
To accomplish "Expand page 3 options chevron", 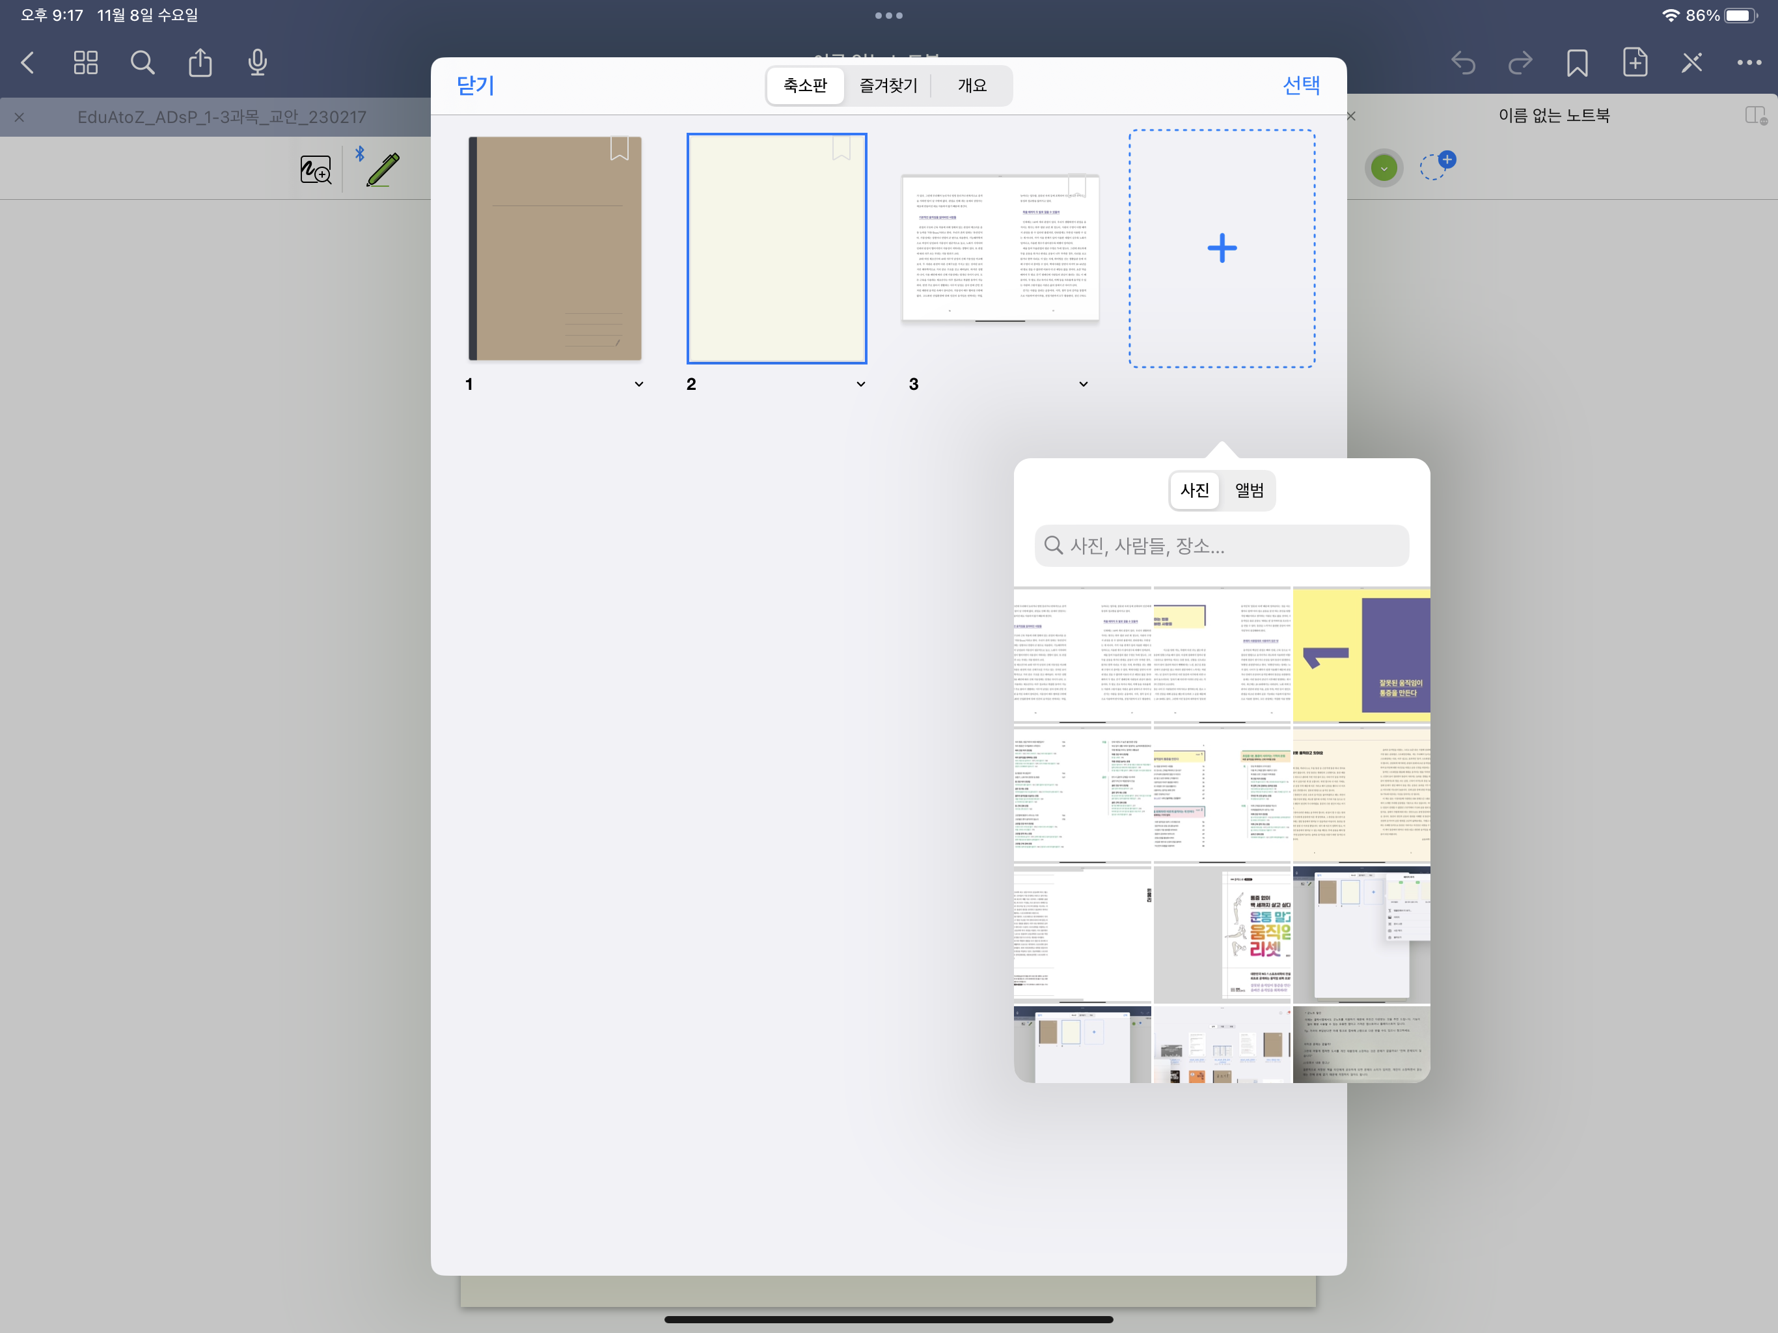I will click(x=1084, y=384).
